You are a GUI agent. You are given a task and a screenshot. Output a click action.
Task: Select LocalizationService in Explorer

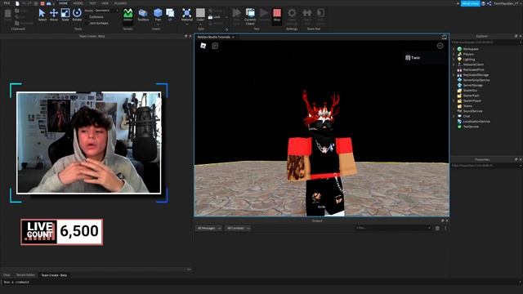(476, 122)
